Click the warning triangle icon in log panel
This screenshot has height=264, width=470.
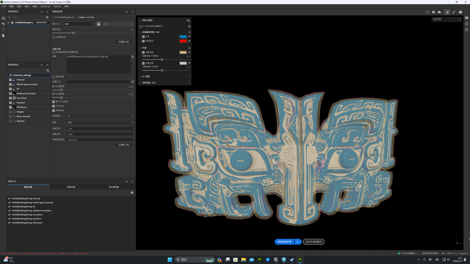coord(132,192)
